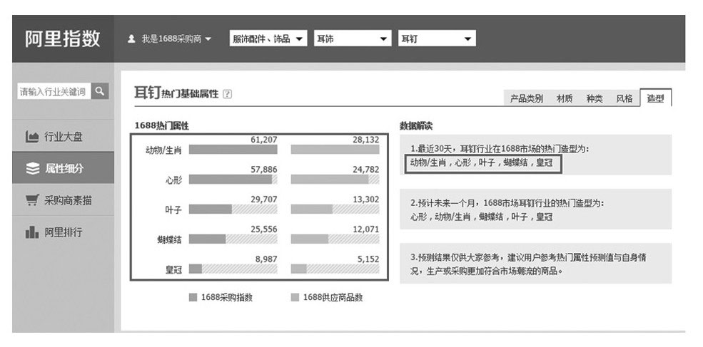Viewport: 703px width, 347px height.
Task: Click the text 心形，动物/生肖，蝴蝶结，叶子，皇冠
Action: pos(481,217)
